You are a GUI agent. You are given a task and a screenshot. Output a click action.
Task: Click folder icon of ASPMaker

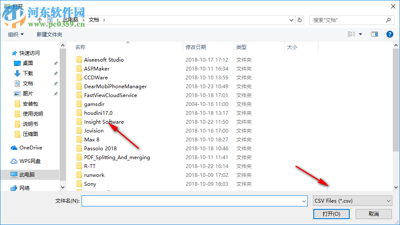click(79, 68)
